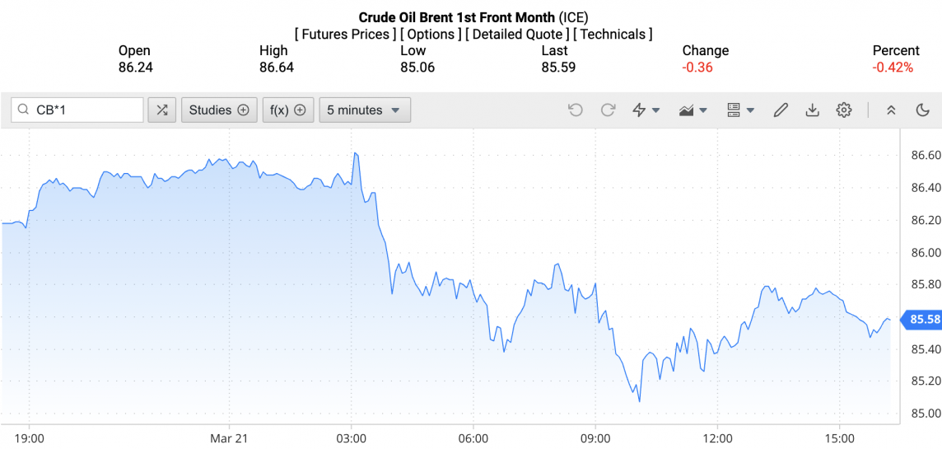Open the f(x) expression button
942x449 pixels.
pos(288,110)
